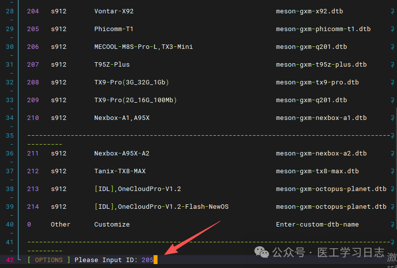Click meson-gxm-t95z-plus.dtb file name
The image size is (397, 268).
[321, 64]
